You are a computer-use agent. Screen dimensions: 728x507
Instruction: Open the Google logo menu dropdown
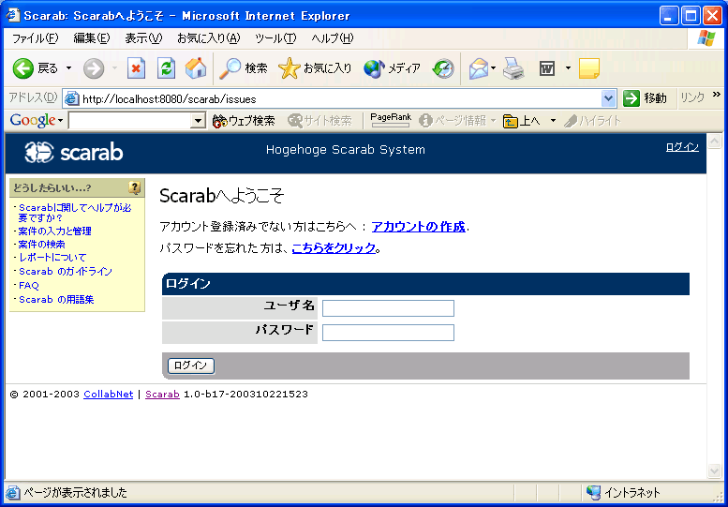tap(60, 121)
